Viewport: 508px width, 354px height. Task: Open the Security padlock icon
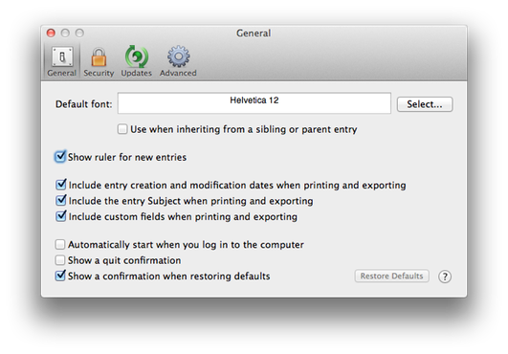[99, 57]
